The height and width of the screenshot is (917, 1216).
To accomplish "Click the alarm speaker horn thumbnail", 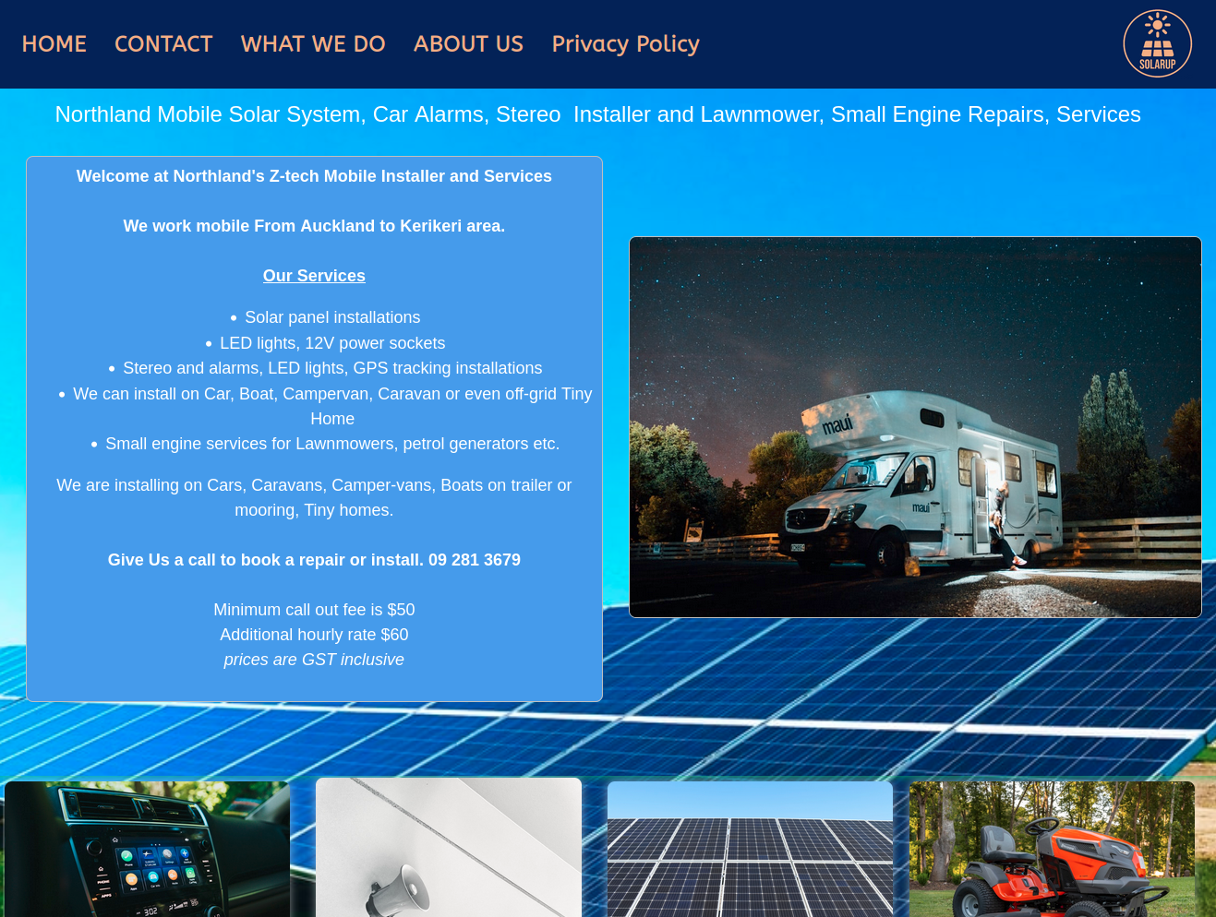I will coord(449,849).
